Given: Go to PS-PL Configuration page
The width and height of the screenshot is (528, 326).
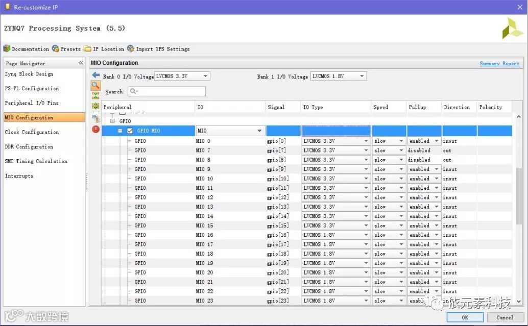Looking at the screenshot, I should click(x=32, y=88).
